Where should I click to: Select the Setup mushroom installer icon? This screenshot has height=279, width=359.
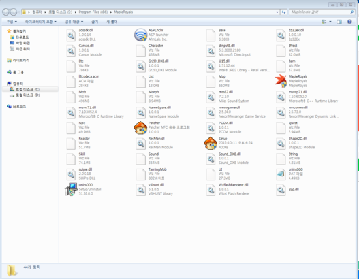(210, 143)
